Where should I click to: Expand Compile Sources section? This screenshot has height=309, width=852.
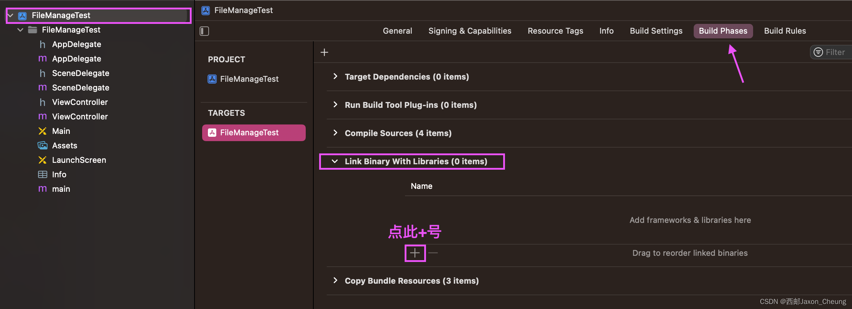point(335,133)
